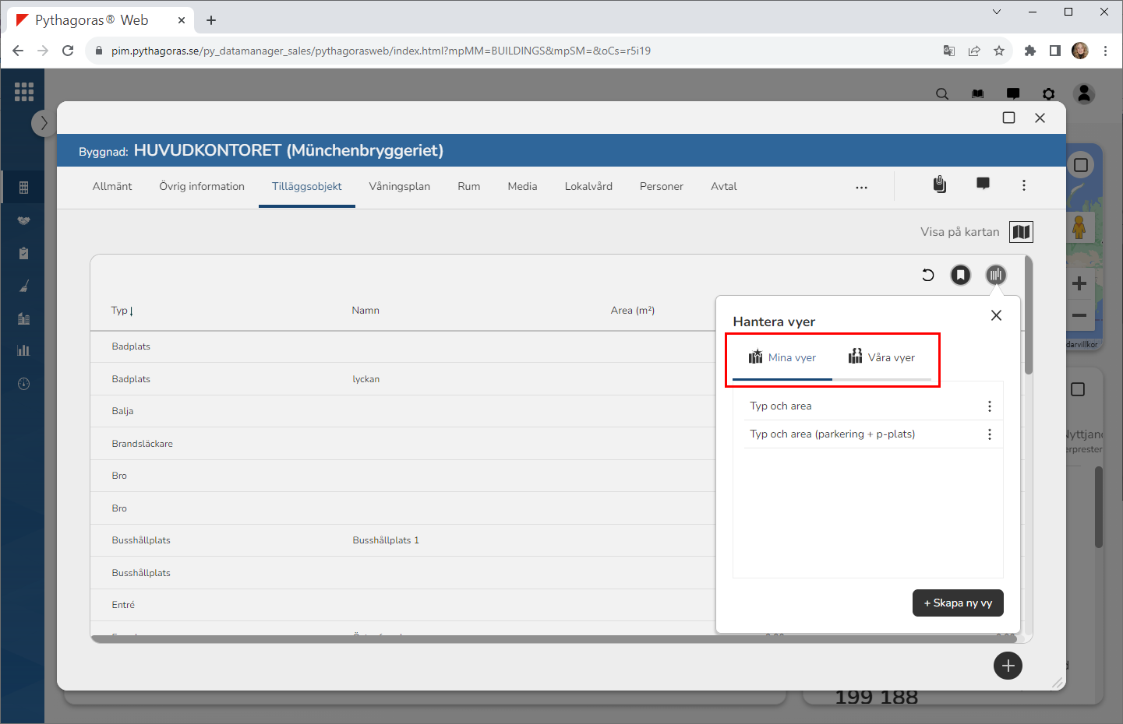Screen dimensions: 1123x724
Task: Open options for parkering + p-plats view
Action: (x=990, y=434)
